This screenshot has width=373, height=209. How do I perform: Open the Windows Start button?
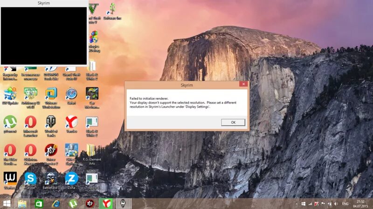point(7,203)
